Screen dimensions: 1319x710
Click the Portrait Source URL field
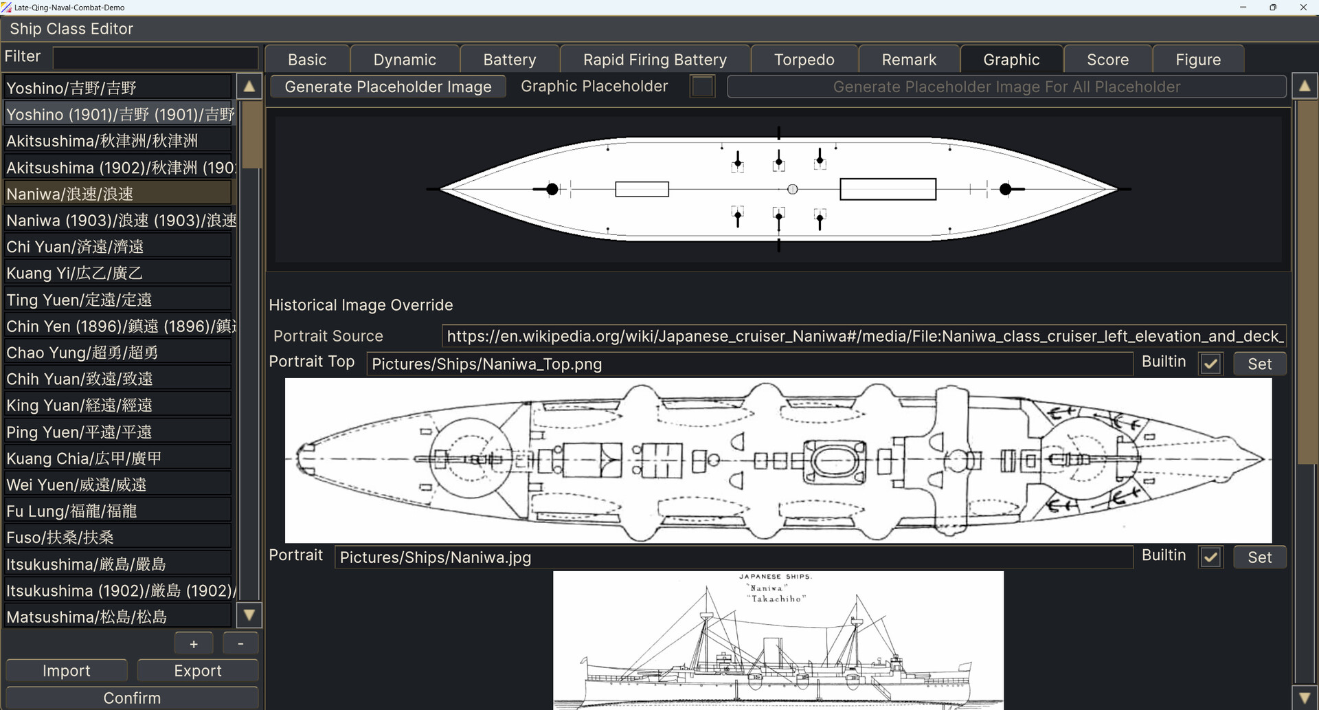864,336
